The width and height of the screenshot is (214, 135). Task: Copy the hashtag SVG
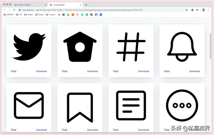point(116,71)
